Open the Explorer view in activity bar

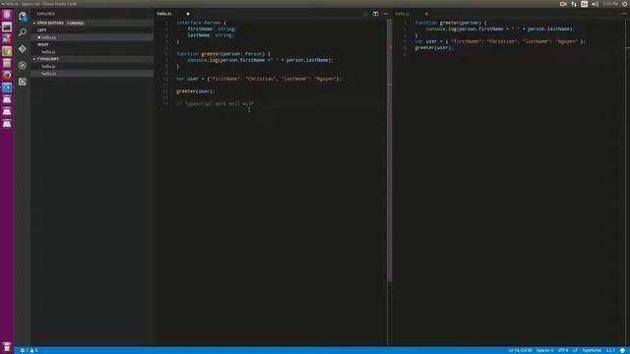(x=23, y=17)
